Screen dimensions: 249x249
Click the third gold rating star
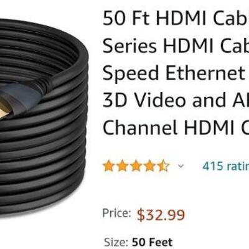[136, 166]
